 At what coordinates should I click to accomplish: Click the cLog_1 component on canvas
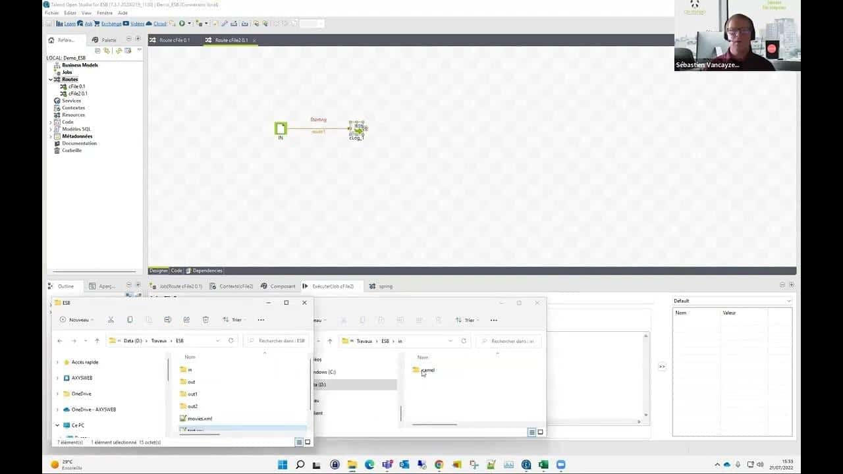[357, 130]
